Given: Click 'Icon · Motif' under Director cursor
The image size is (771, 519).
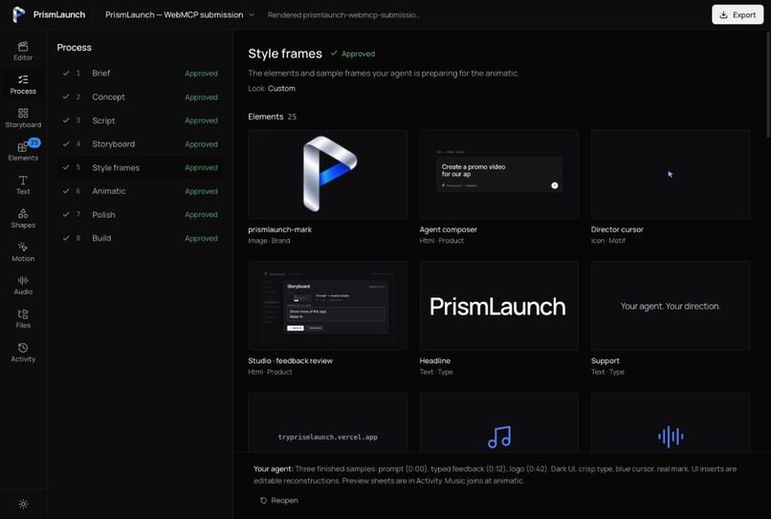Looking at the screenshot, I should click(608, 241).
